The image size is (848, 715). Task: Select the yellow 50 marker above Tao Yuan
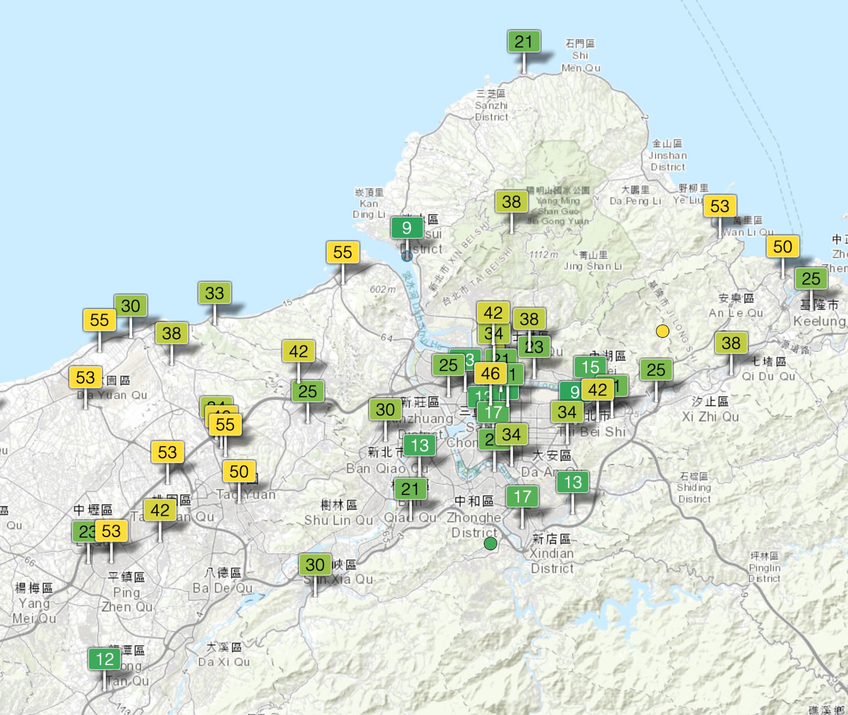pos(239,471)
